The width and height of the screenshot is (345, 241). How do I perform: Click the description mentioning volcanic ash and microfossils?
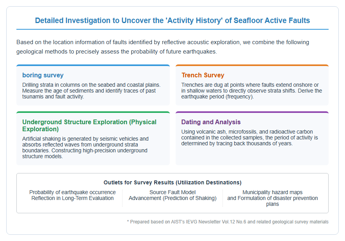tap(249, 137)
